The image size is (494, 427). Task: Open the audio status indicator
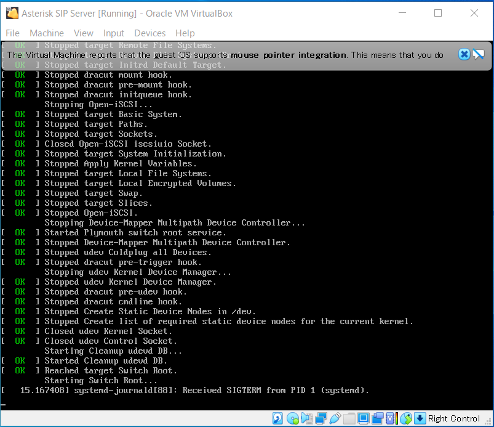(x=306, y=418)
